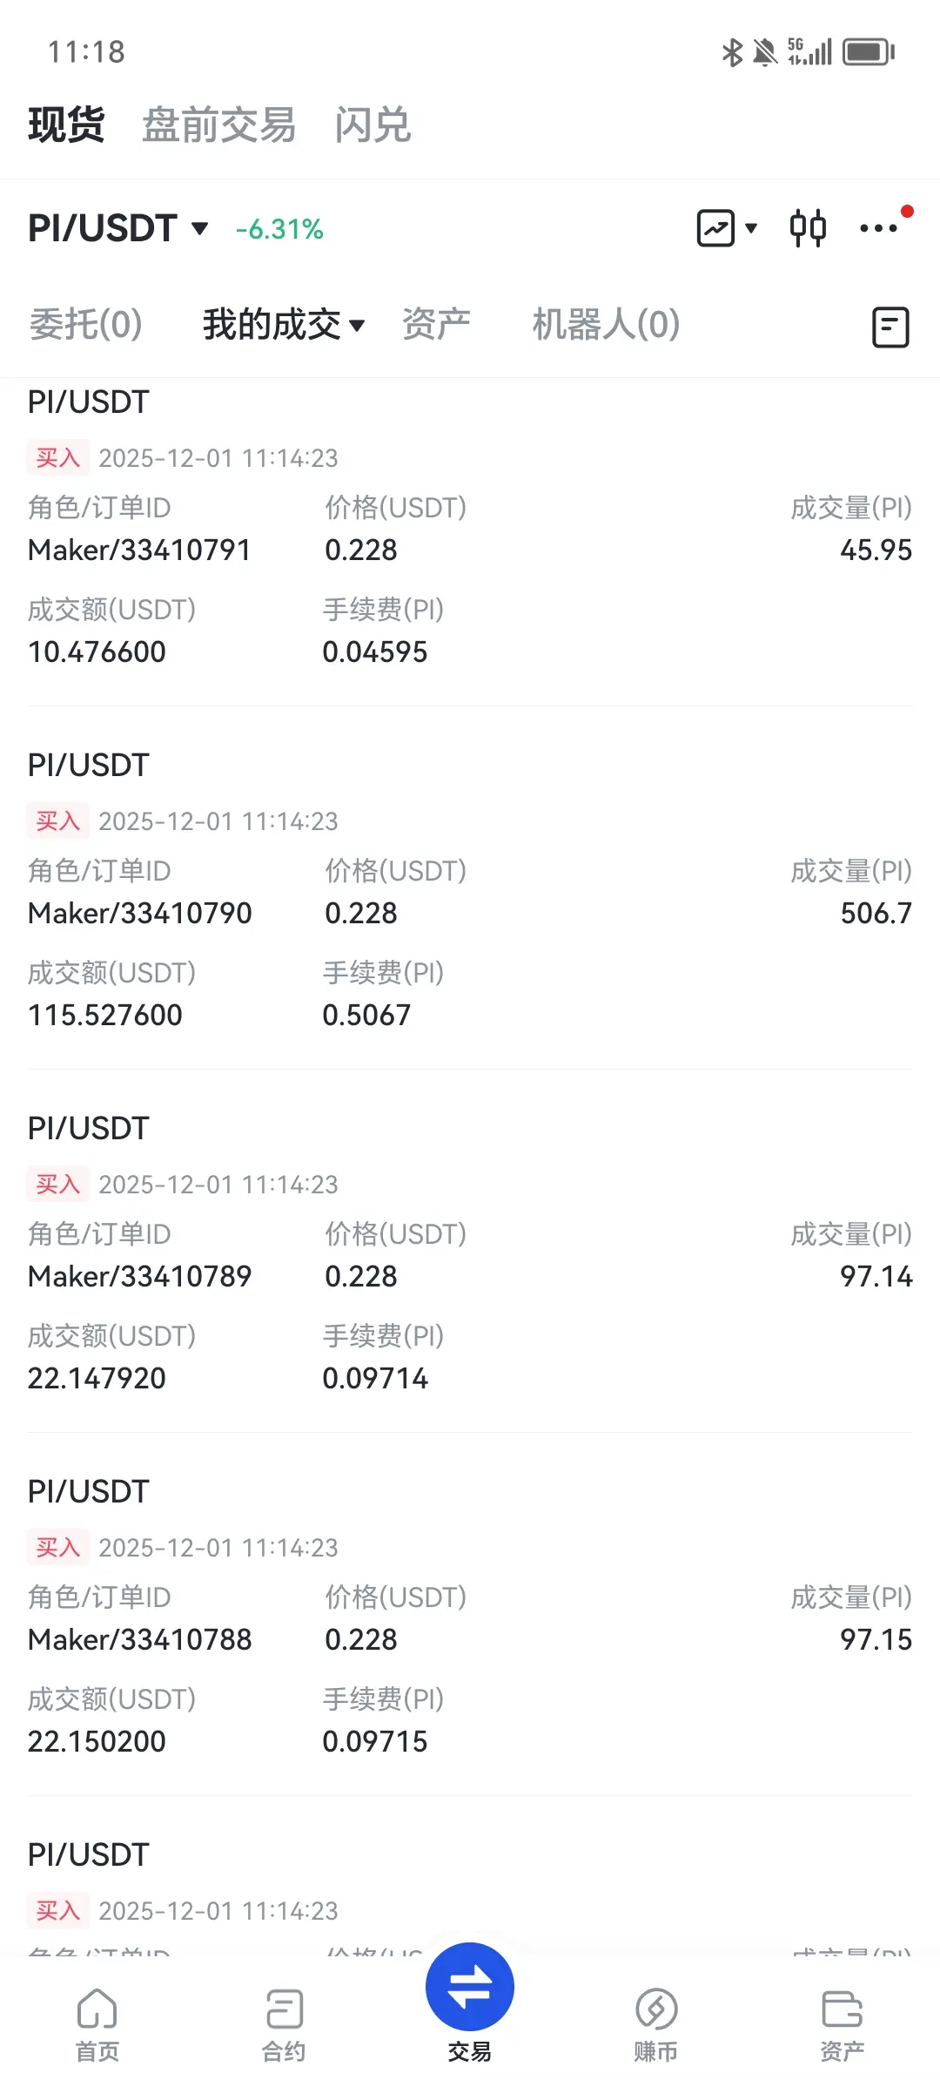Select trade record Maker/33410788
940x2080 pixels.
(x=470, y=1617)
